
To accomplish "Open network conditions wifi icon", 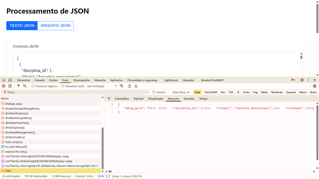I will tap(121, 86).
